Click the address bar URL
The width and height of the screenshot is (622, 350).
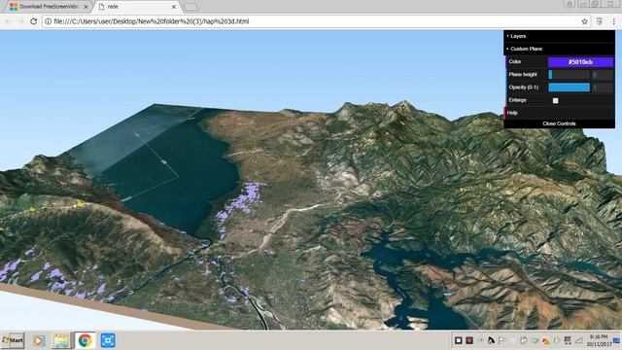[152, 21]
